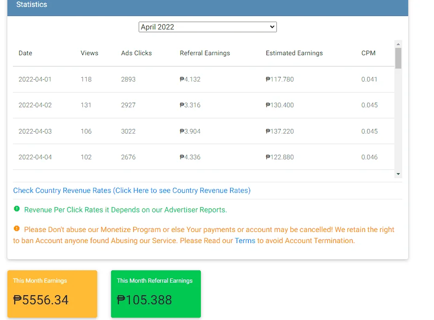Click the views value 131
This screenshot has height=320, width=434.
(86, 105)
